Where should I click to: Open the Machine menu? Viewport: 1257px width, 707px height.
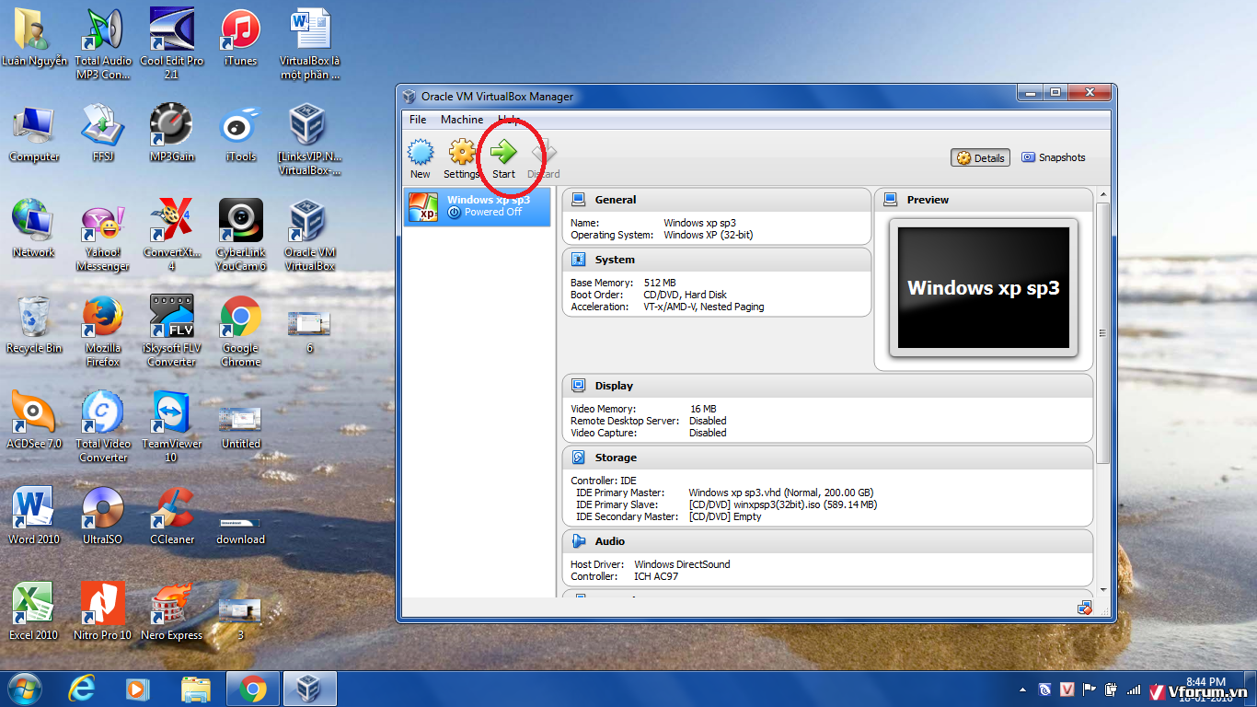coord(462,120)
